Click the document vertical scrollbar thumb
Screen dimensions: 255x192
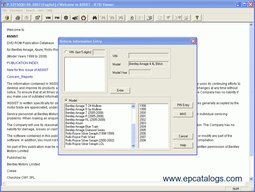click(x=251, y=91)
